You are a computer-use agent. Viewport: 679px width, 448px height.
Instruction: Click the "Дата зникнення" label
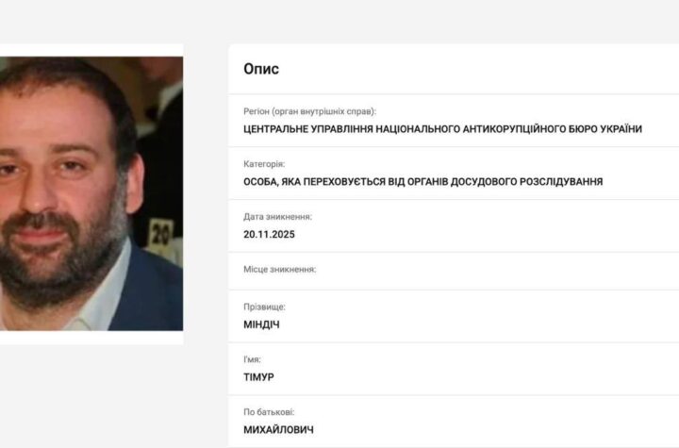click(x=278, y=216)
